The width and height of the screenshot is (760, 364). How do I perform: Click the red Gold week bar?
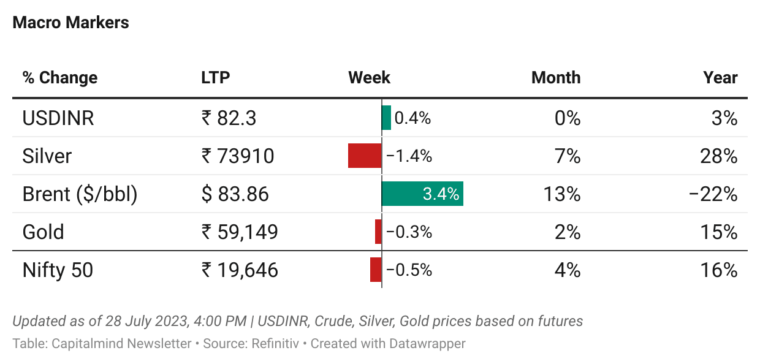(378, 232)
